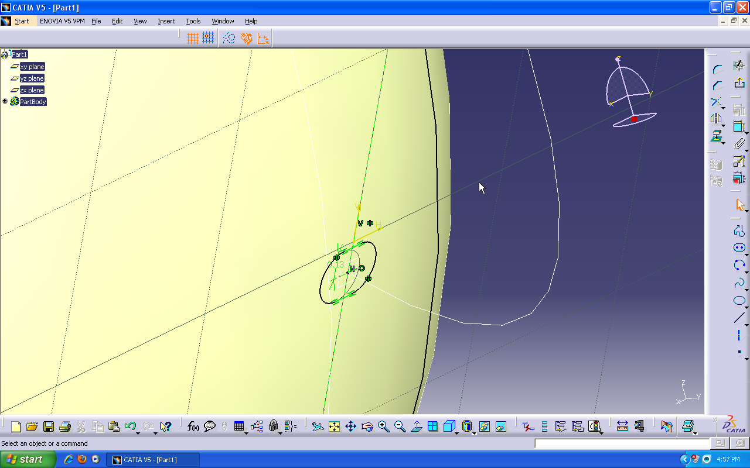The height and width of the screenshot is (468, 750).
Task: Click the Fit All In icon
Action: 335,426
